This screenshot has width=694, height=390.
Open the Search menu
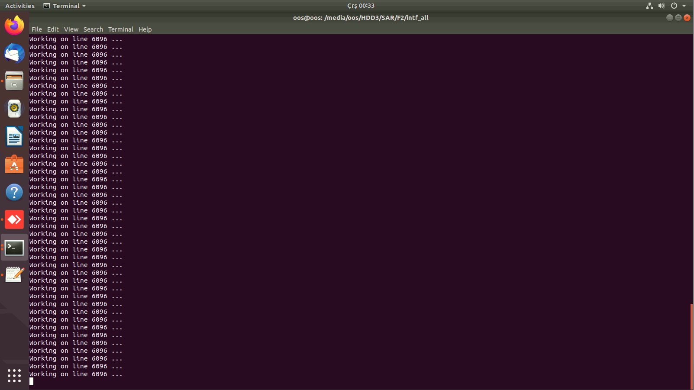pyautogui.click(x=93, y=29)
